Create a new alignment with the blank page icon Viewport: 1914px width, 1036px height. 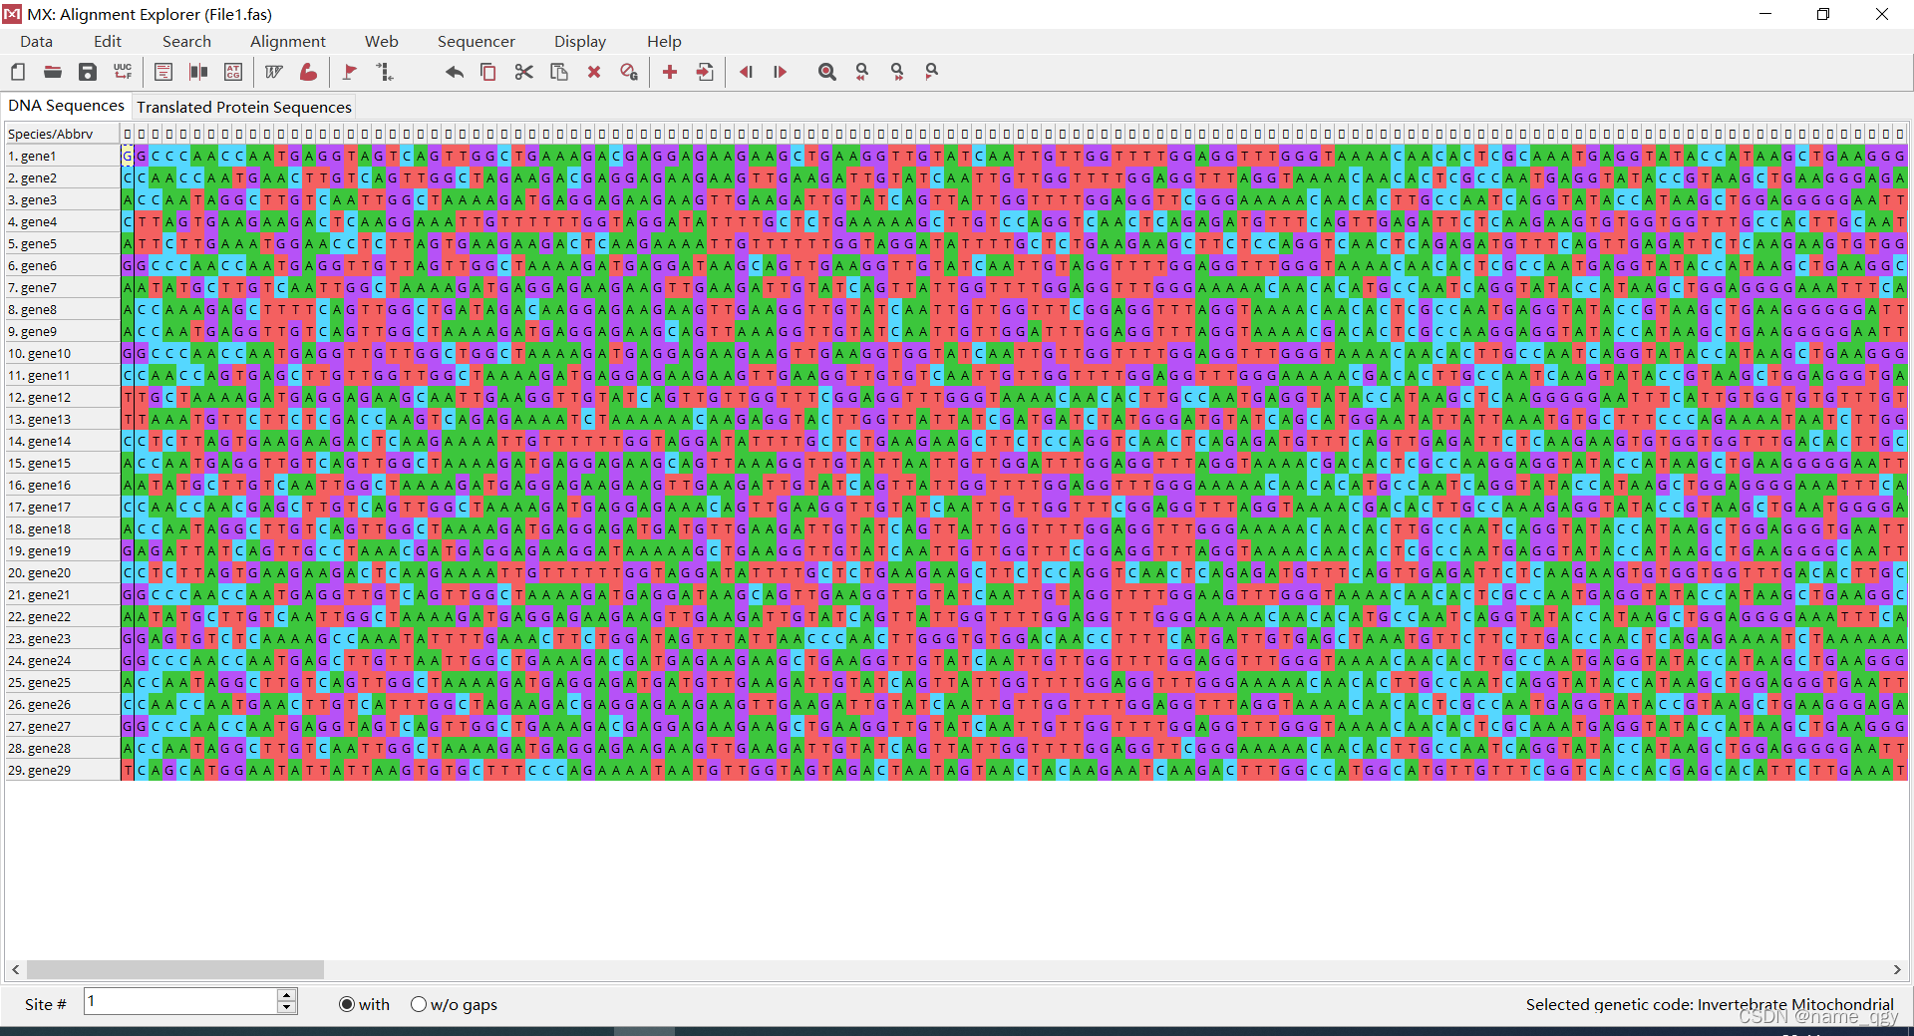[x=18, y=72]
